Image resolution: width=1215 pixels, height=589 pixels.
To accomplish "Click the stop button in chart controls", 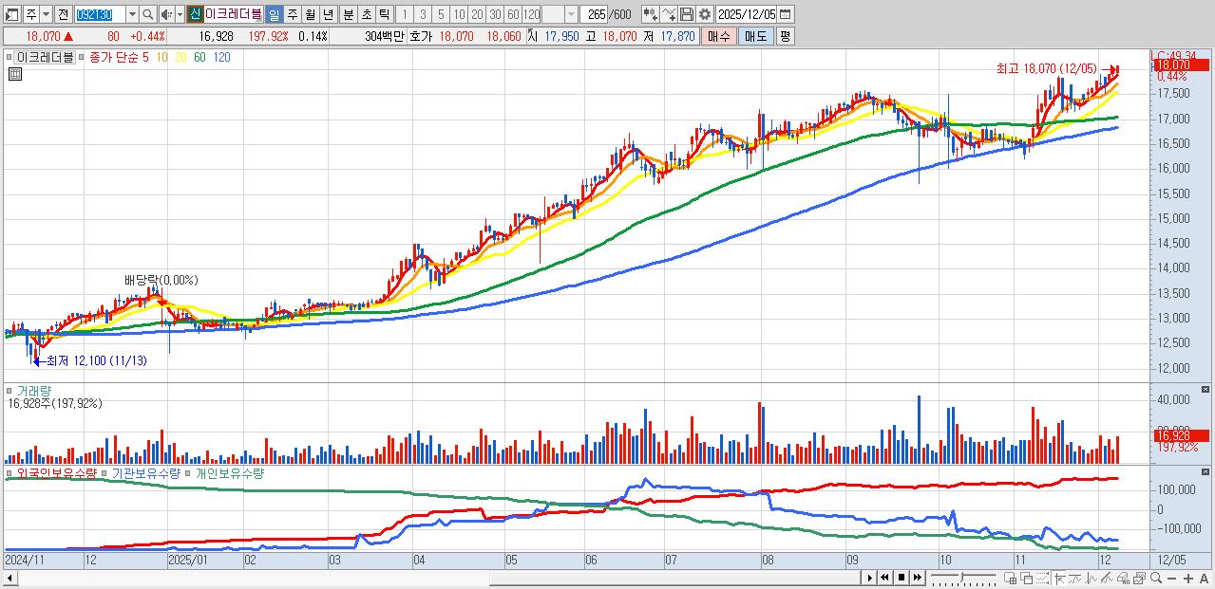I will click(x=902, y=578).
